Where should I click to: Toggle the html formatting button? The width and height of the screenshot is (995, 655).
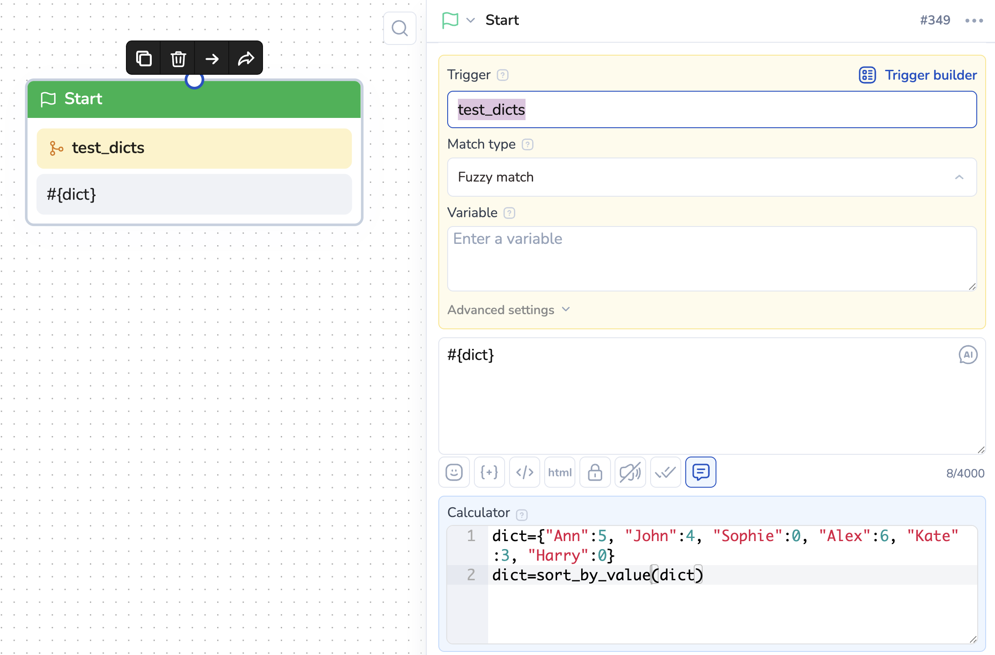click(559, 472)
